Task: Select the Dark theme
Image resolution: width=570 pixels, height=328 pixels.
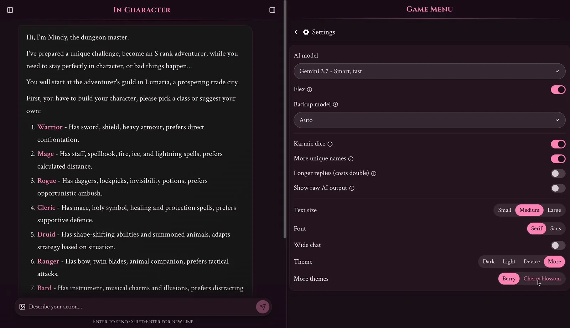Action: click(x=488, y=261)
